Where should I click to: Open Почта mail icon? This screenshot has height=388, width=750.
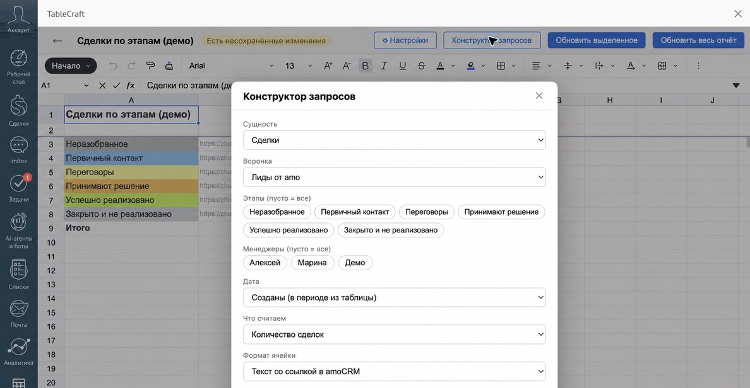point(18,314)
